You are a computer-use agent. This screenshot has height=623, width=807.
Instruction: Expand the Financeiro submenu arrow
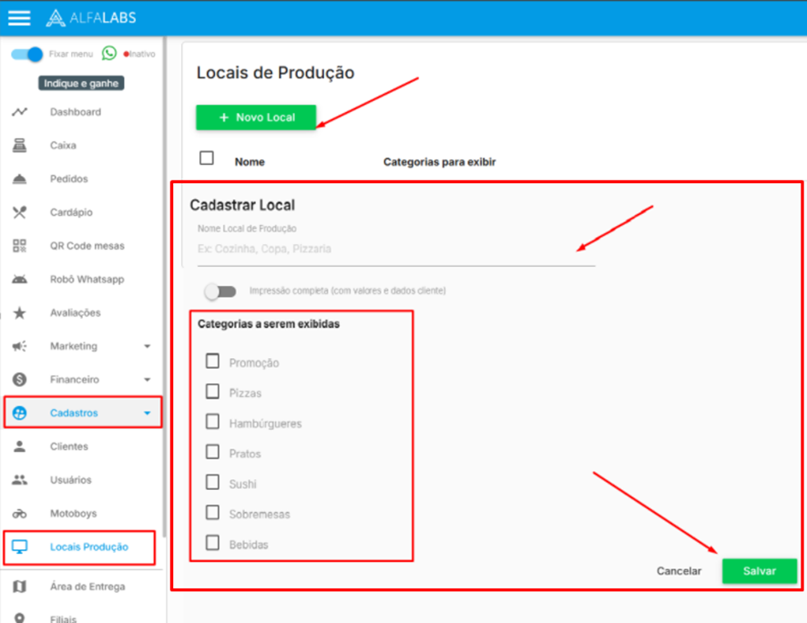pos(148,380)
